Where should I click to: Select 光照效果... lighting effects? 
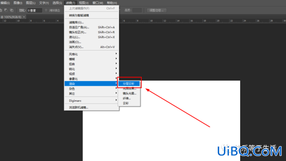pyautogui.click(x=129, y=89)
